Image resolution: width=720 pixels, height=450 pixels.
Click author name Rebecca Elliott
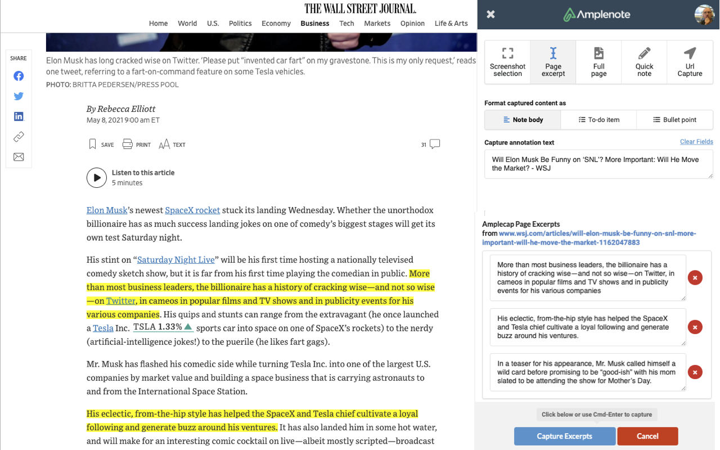127,109
